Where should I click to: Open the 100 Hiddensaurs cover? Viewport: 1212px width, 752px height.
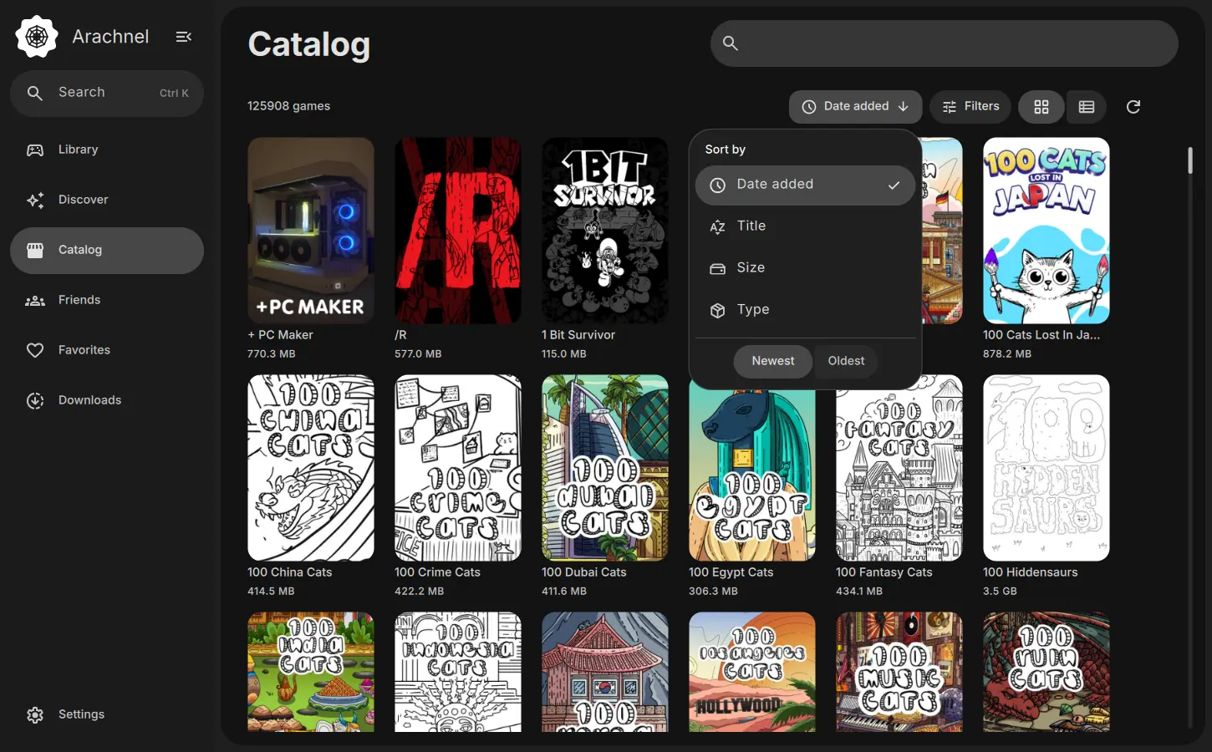tap(1046, 468)
